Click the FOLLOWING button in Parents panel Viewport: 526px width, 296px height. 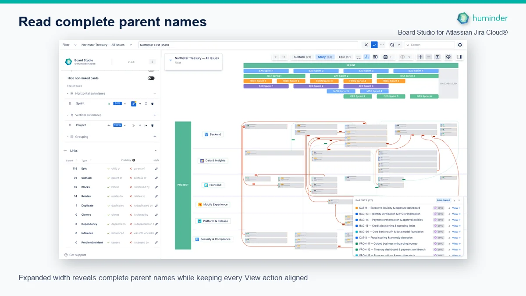(x=444, y=200)
